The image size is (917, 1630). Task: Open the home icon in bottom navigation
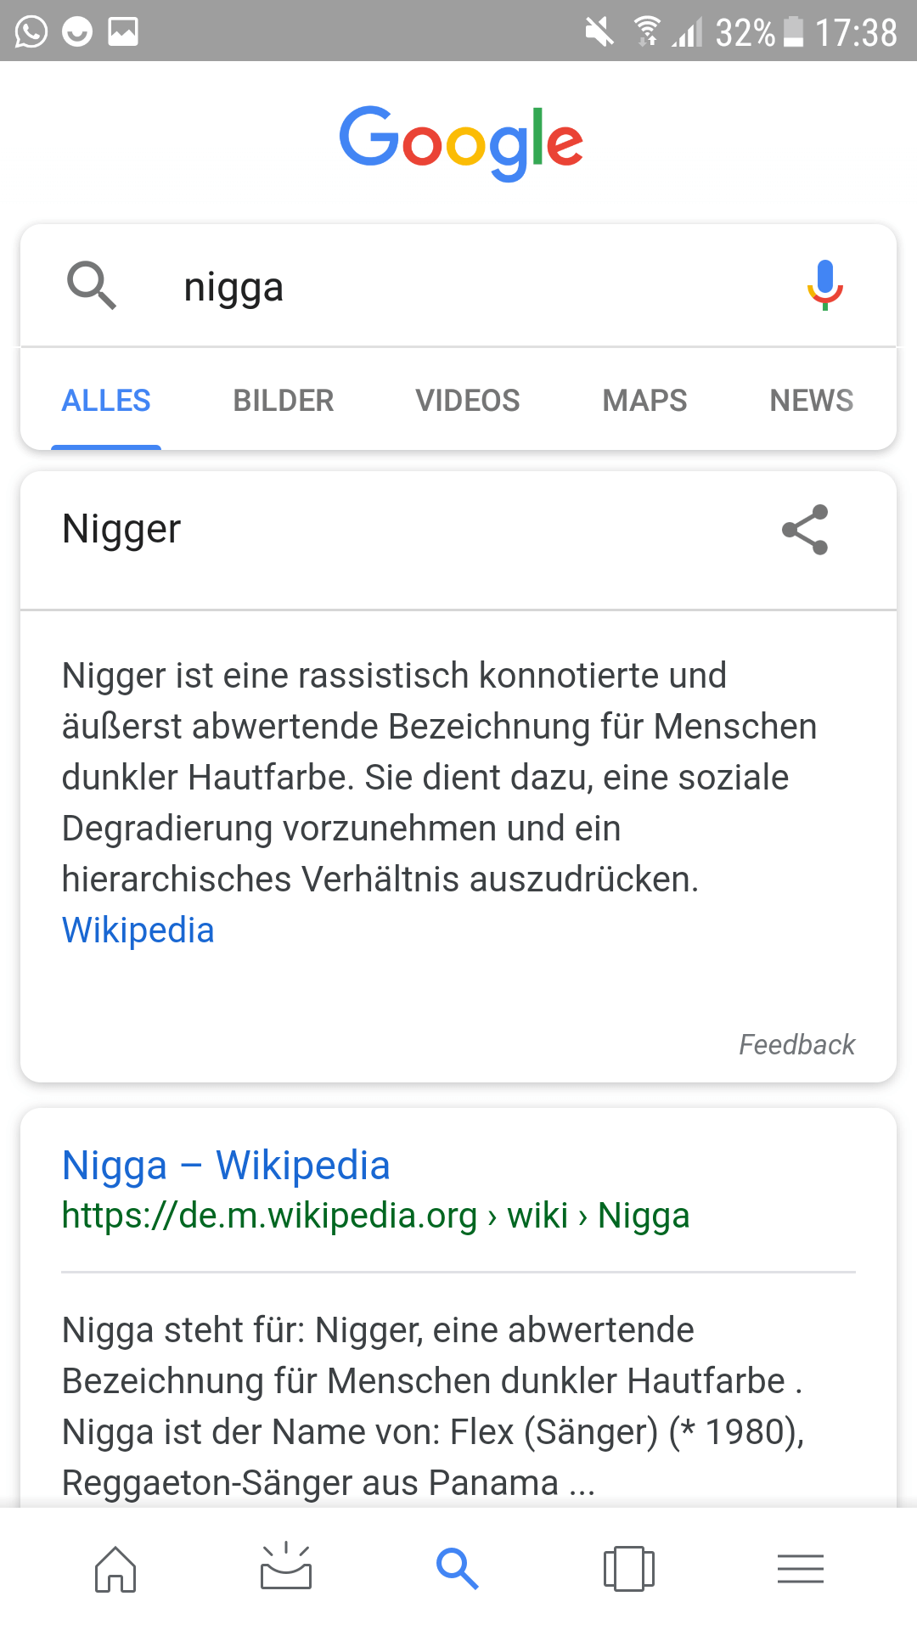click(115, 1569)
